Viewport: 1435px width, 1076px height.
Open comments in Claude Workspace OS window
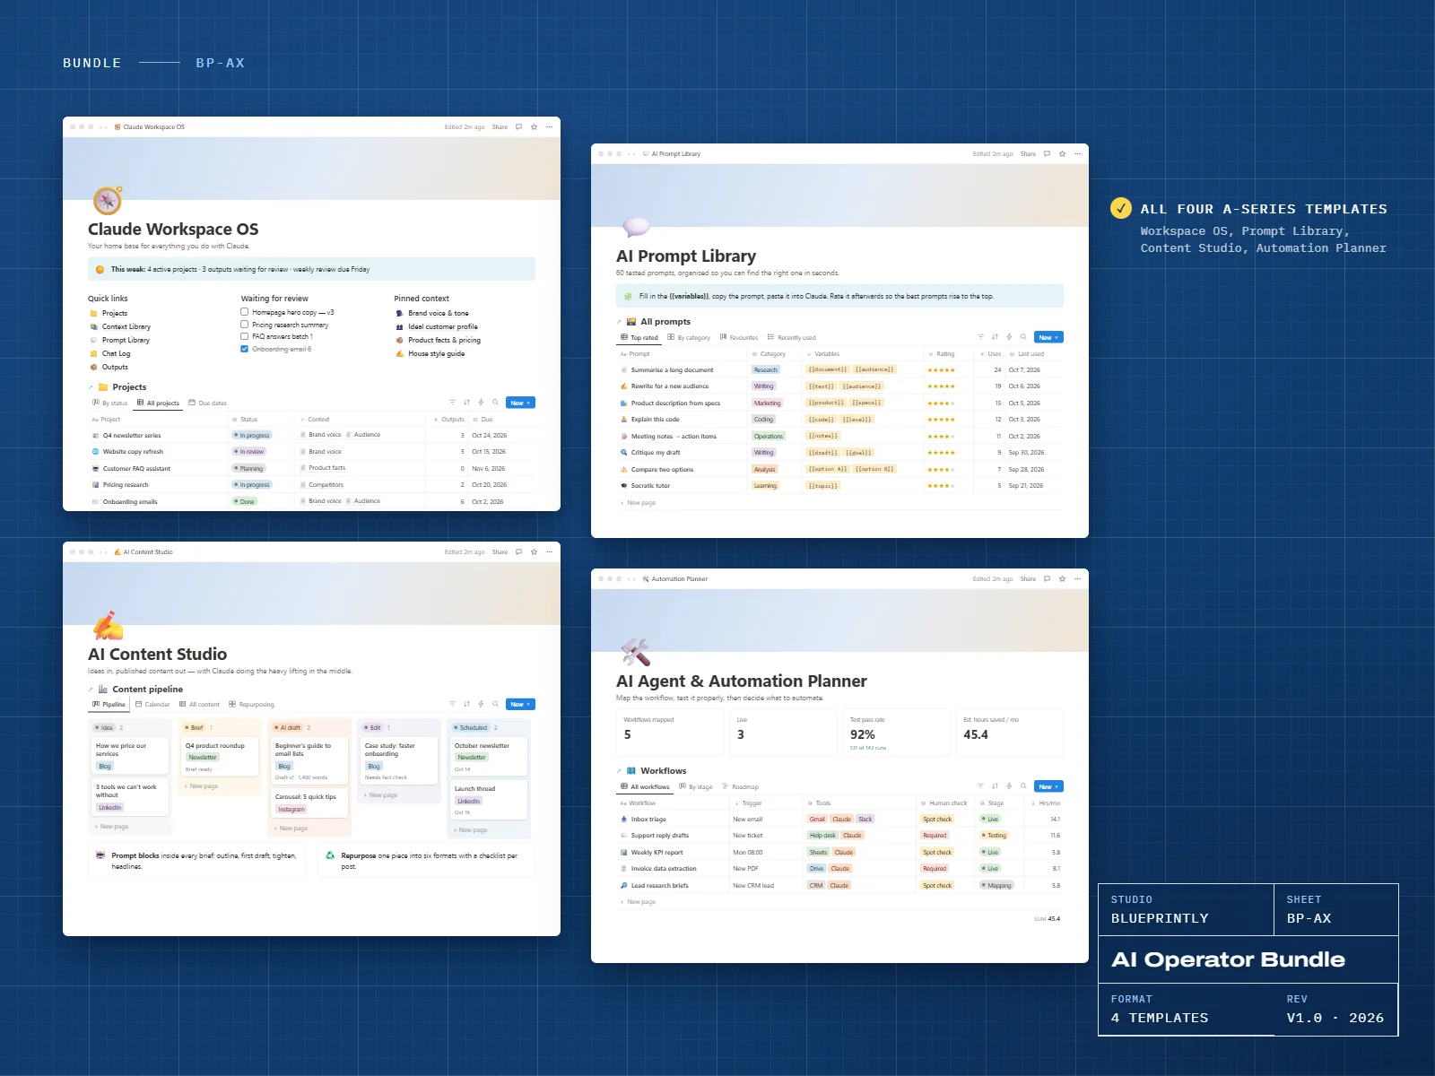tap(518, 127)
